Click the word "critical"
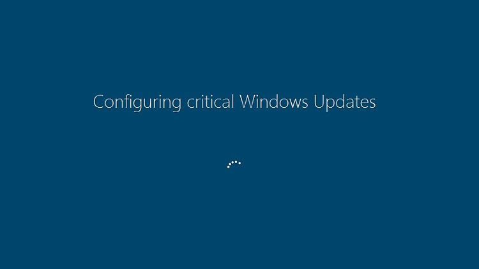479x269 pixels. [x=211, y=101]
